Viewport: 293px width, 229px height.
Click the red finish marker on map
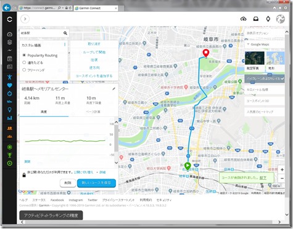pyautogui.click(x=206, y=53)
